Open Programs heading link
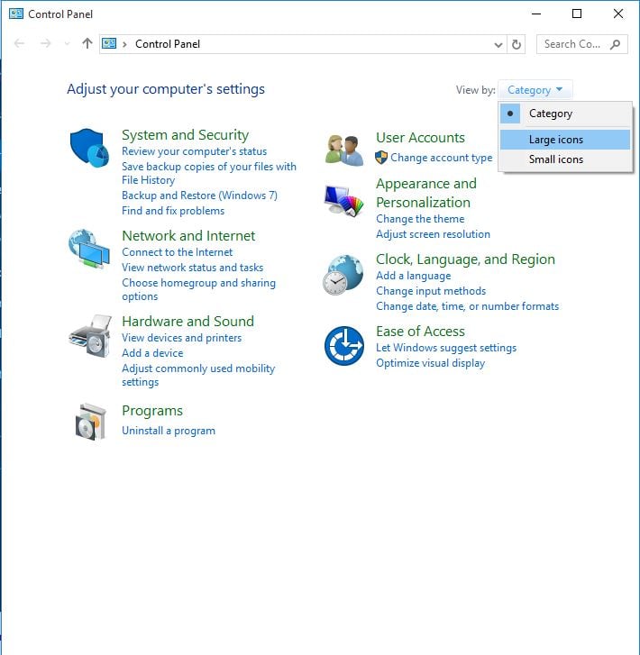Screen dimensions: 640x655 (152, 411)
